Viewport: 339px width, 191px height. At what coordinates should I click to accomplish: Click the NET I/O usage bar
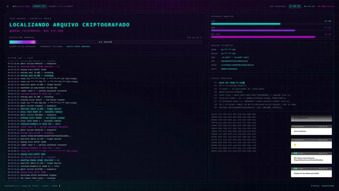(x=271, y=37)
